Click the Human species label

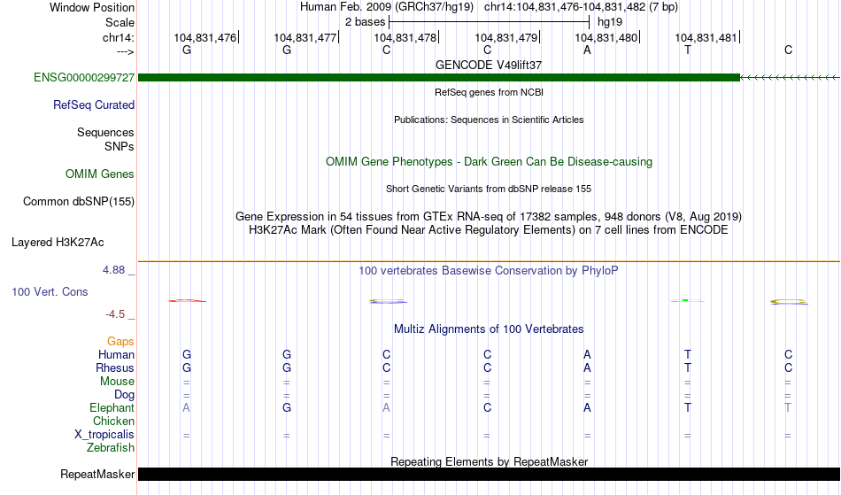coord(116,354)
